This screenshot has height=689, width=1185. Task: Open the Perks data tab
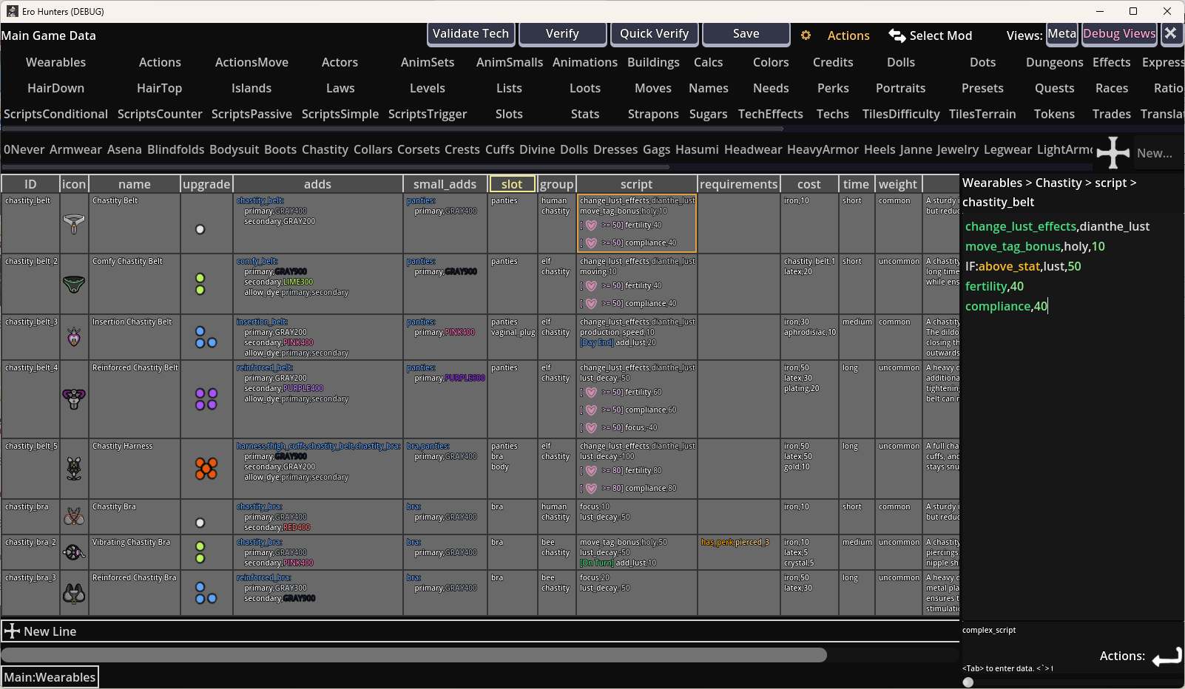tap(833, 89)
